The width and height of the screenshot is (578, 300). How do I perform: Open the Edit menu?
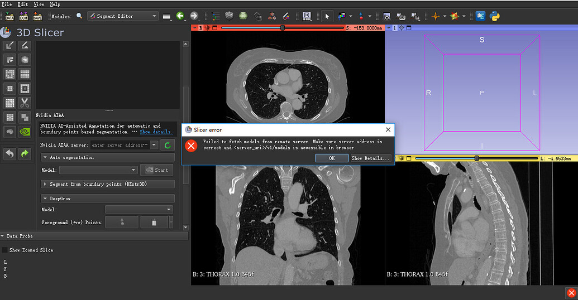[23, 4]
